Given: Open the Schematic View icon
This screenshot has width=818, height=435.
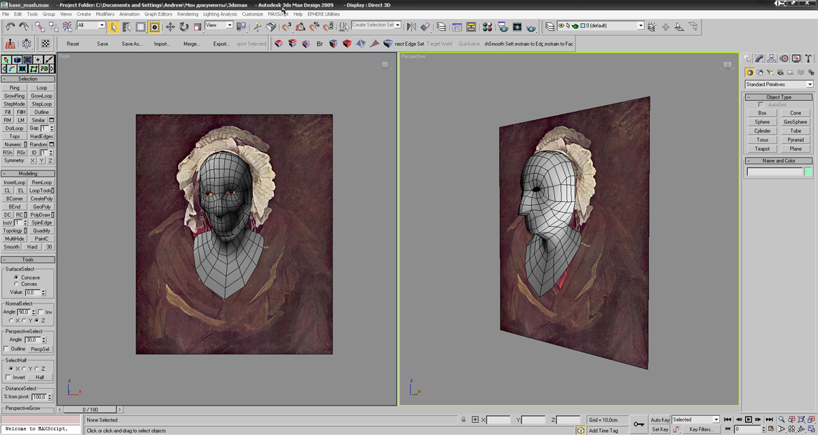Looking at the screenshot, I should [470, 27].
